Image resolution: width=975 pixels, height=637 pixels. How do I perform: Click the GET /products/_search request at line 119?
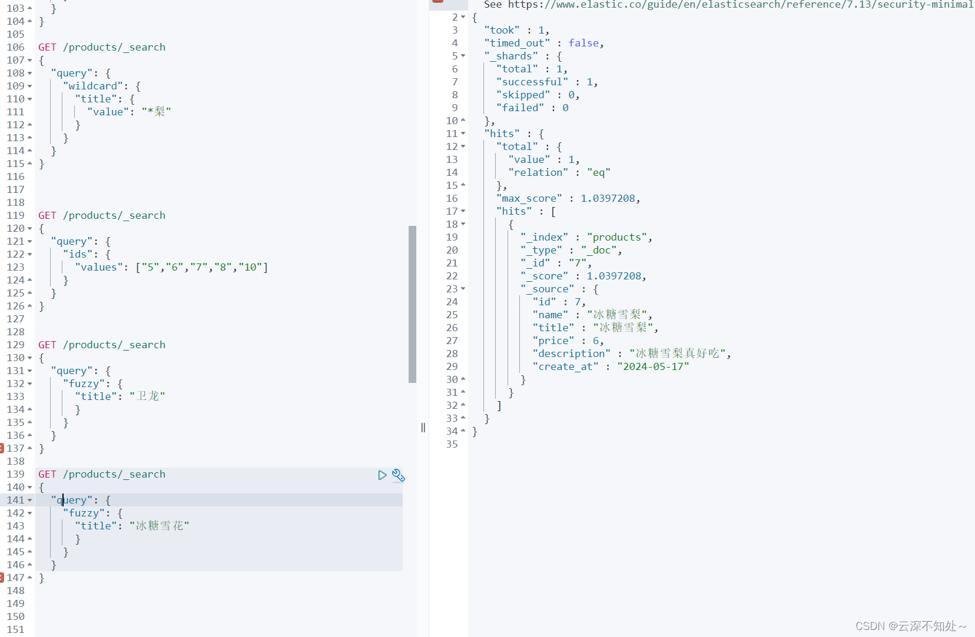(102, 215)
